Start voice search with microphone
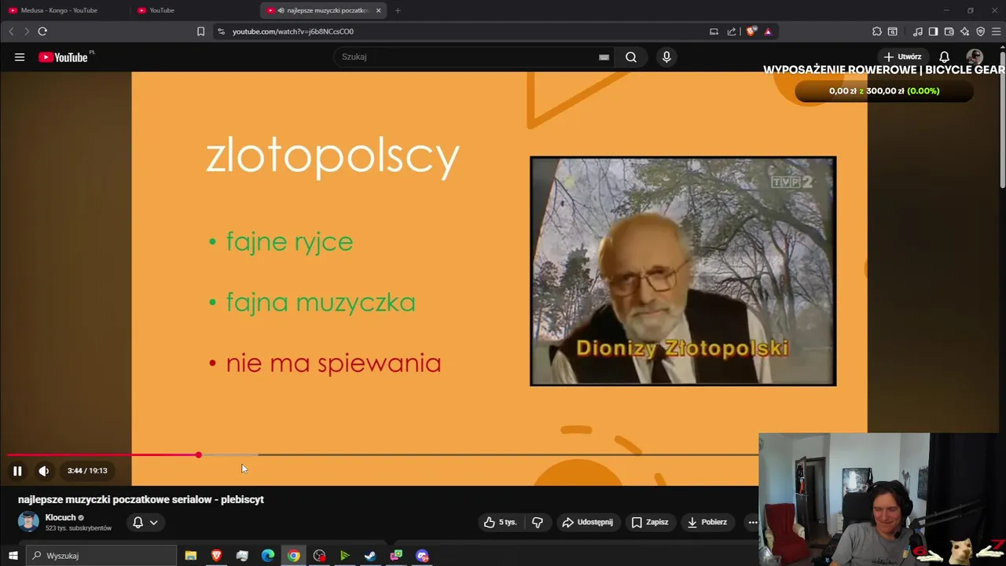 coord(666,57)
